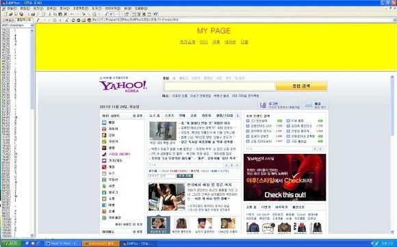Select the 연예 news tab
The image size is (397, 247).
tap(182, 116)
